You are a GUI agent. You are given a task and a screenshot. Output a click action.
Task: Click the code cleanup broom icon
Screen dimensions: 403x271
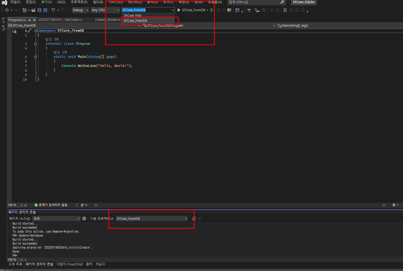tap(83, 205)
